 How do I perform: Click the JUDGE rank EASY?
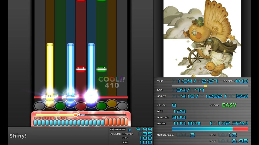pos(229,105)
